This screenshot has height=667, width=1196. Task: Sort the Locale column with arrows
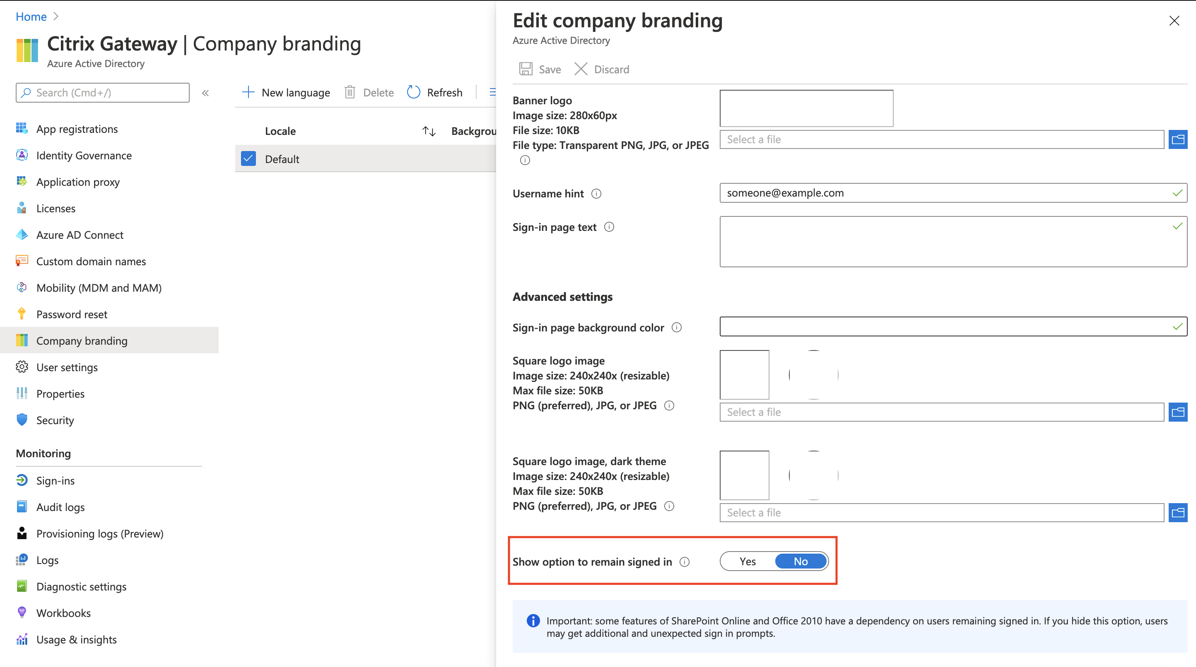tap(429, 131)
